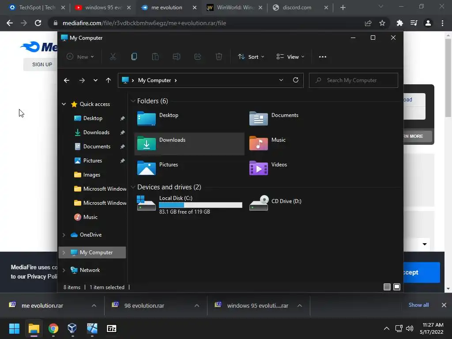Collapse the Folders (6) group
The width and height of the screenshot is (452, 339).
133,101
